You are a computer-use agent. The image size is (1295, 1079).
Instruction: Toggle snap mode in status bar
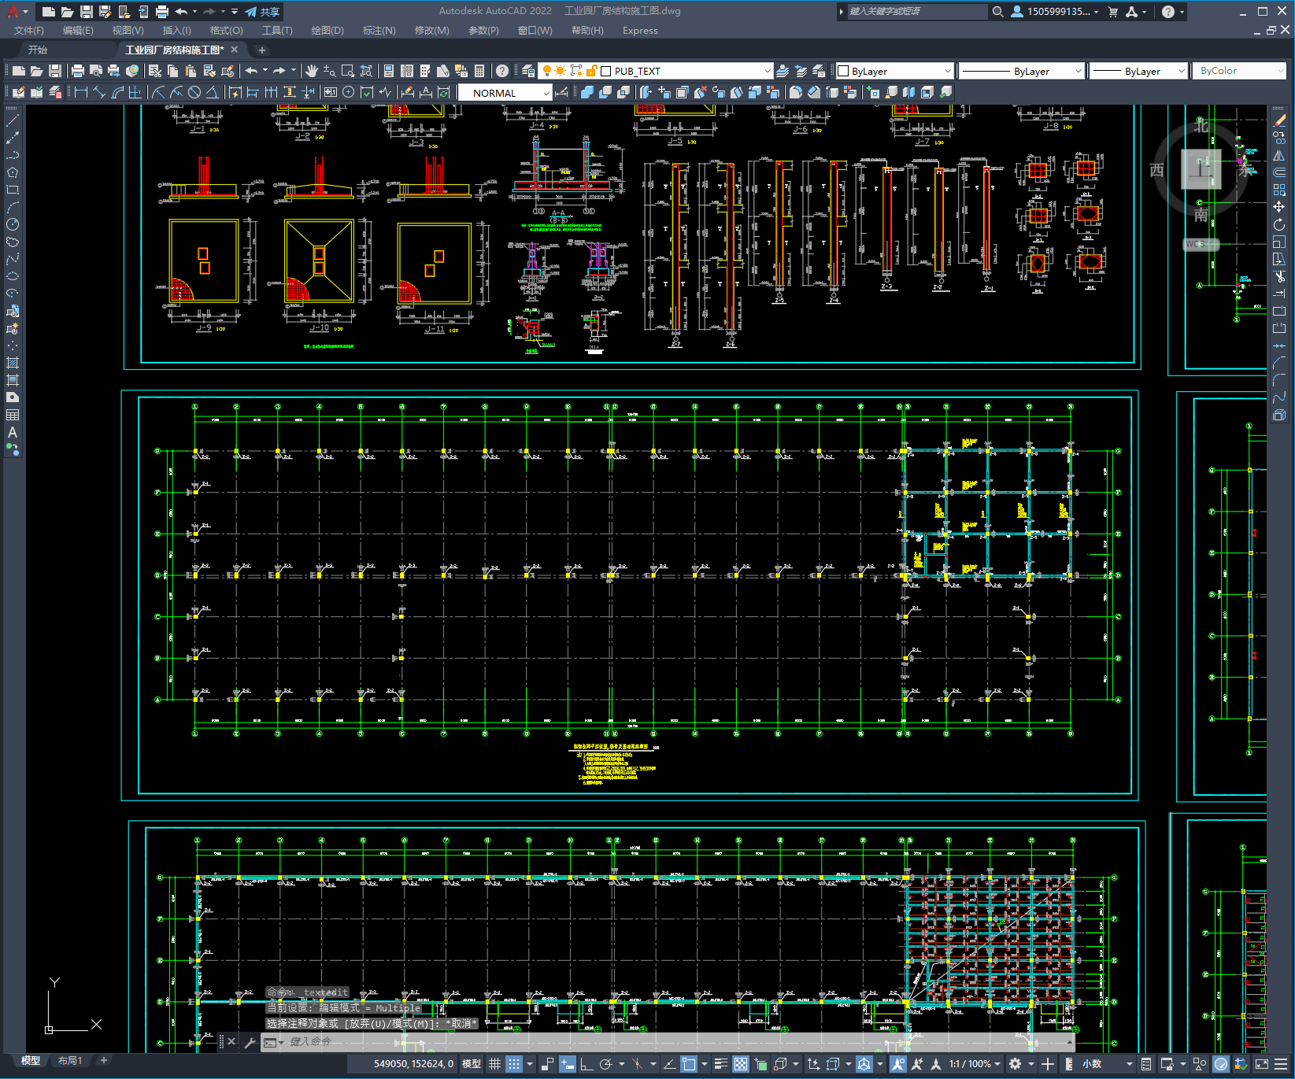coord(514,1064)
